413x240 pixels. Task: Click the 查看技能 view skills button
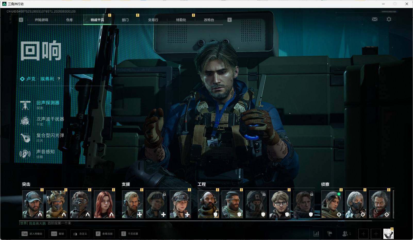104,234
